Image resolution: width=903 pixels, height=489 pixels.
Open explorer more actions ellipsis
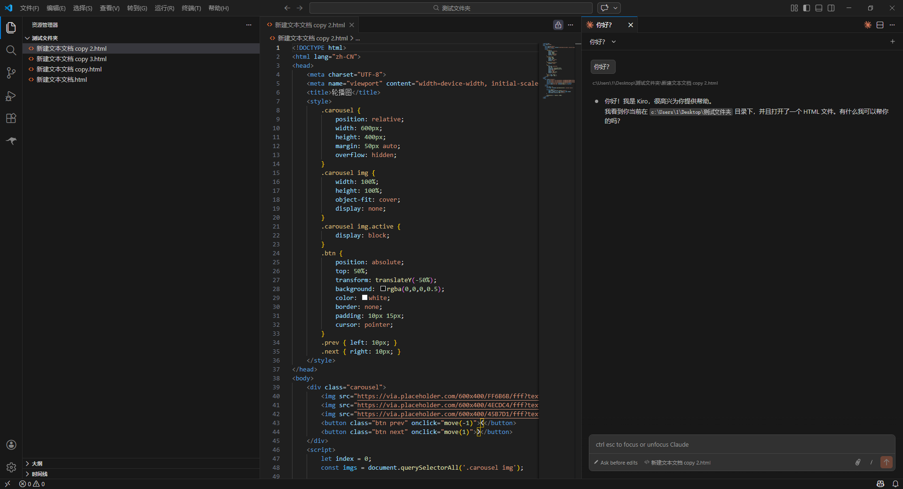249,25
